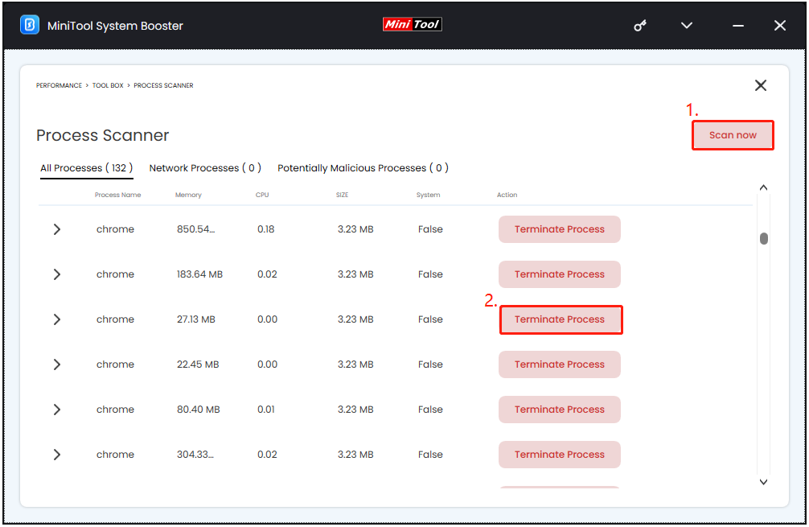Click the Scan now button
Viewport: 809px width, 527px height.
pyautogui.click(x=732, y=135)
